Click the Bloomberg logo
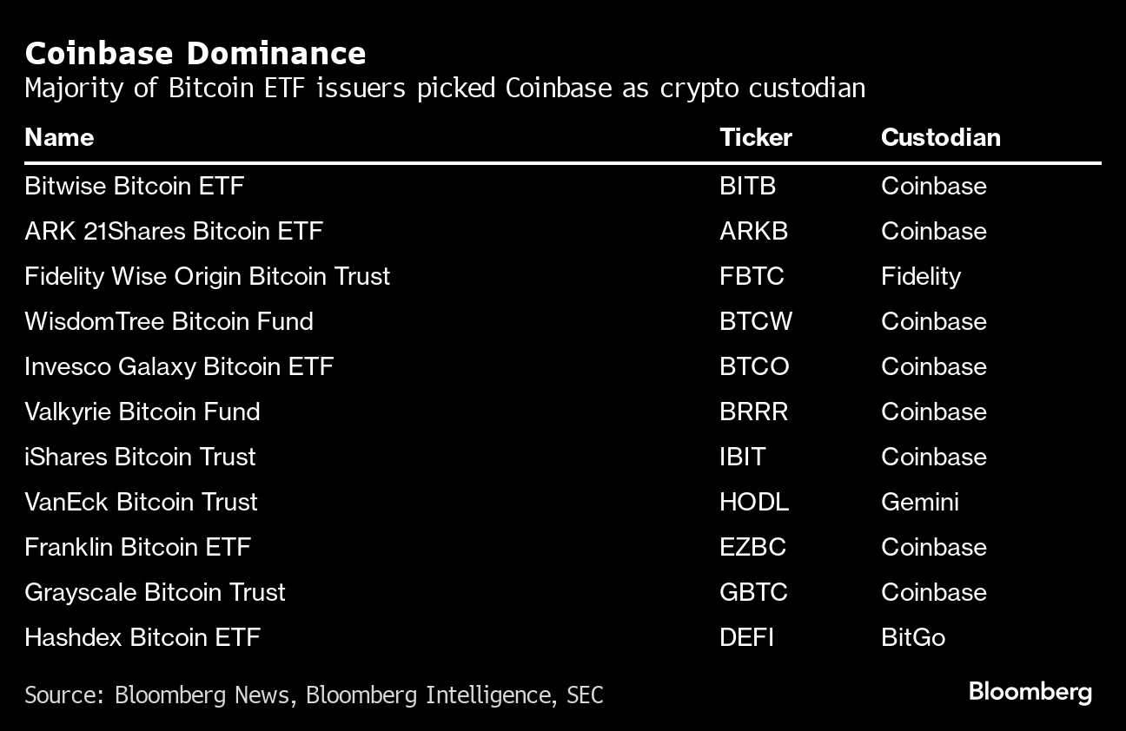1126x731 pixels. click(1030, 692)
